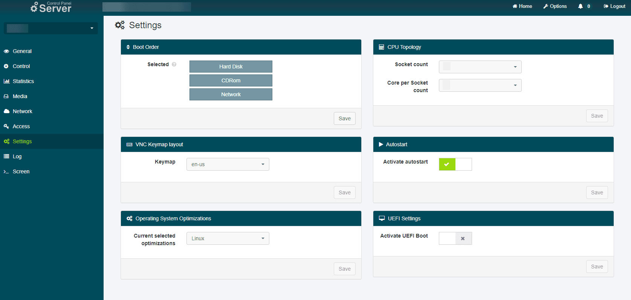This screenshot has height=300, width=631.
Task: Click the notification bell icon
Action: 580,6
